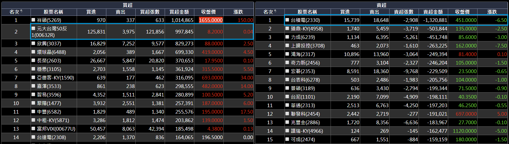Image resolution: width=509 pixels, height=144 pixels.
Task: Tick checkbox for 智易(3596)
Action: tap(33, 94)
